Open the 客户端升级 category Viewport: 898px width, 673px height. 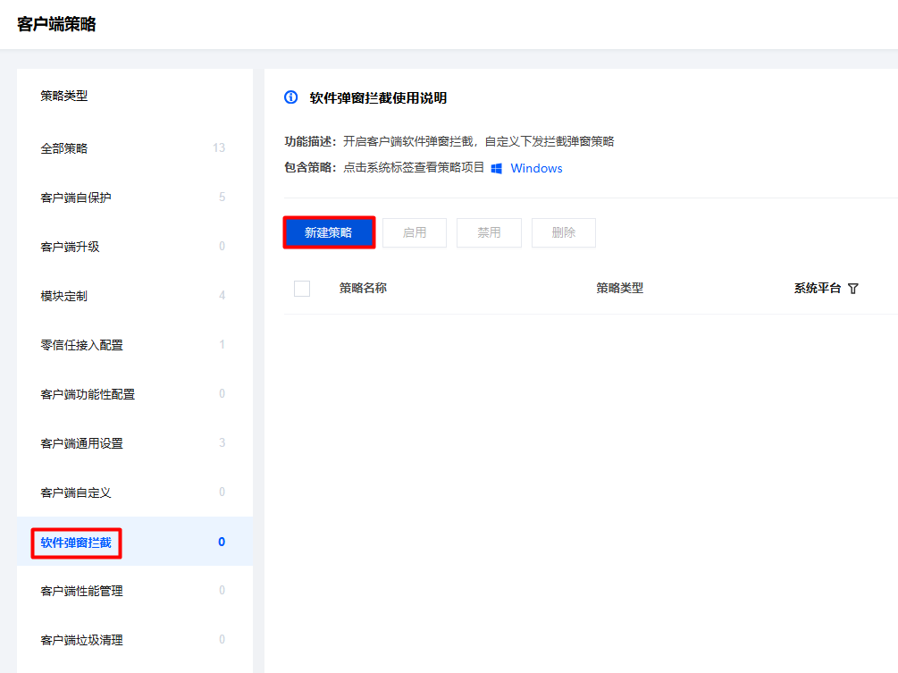pyautogui.click(x=135, y=247)
